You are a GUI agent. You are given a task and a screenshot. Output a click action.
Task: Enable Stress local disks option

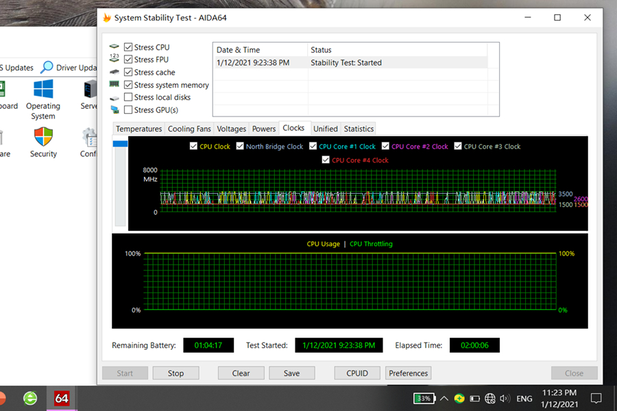[x=128, y=97]
